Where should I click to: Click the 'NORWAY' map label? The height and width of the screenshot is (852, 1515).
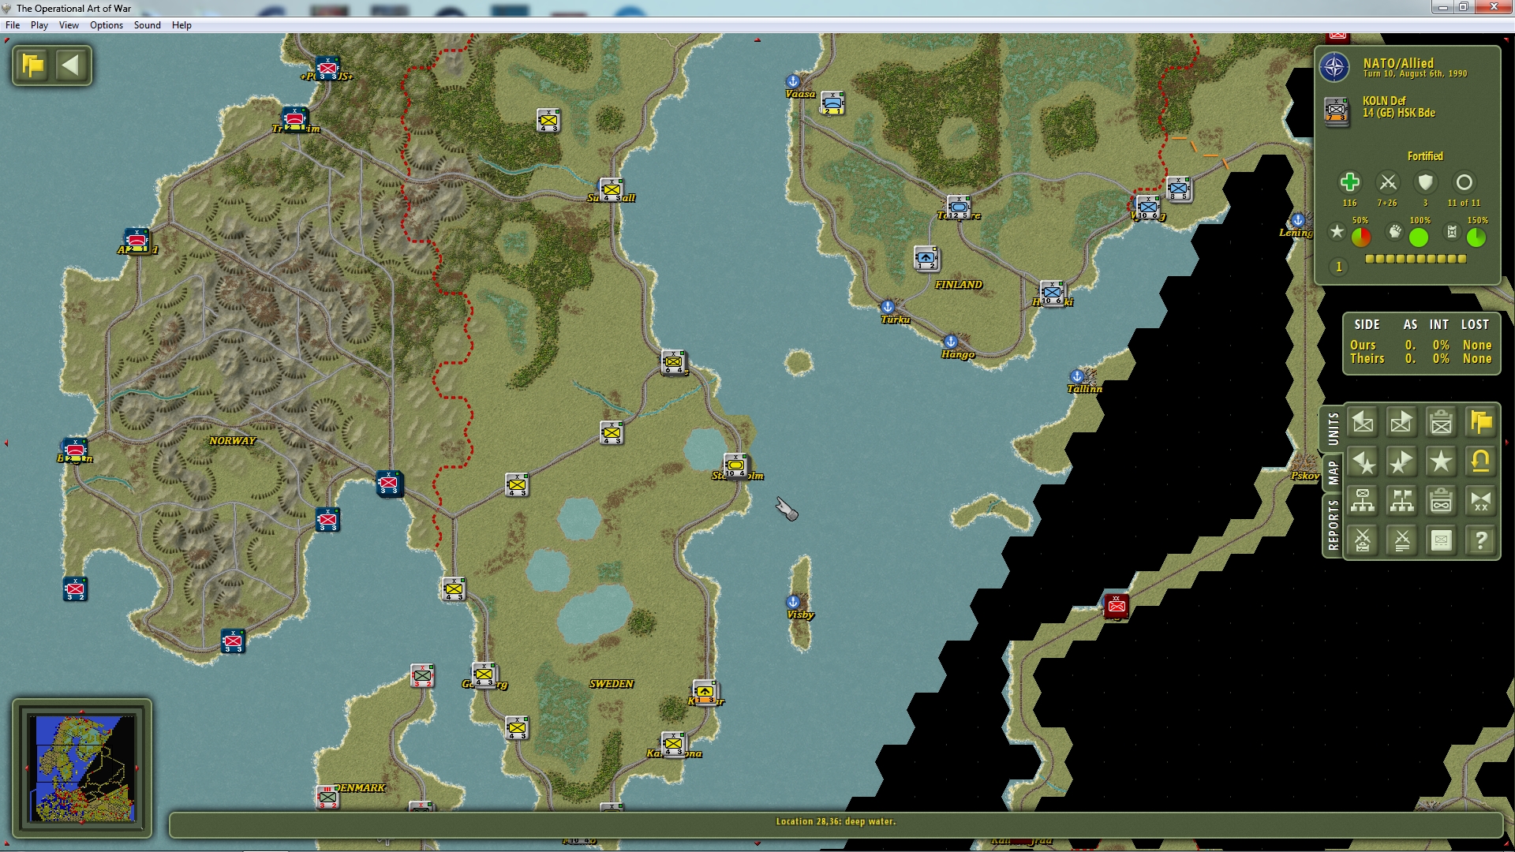pos(232,441)
